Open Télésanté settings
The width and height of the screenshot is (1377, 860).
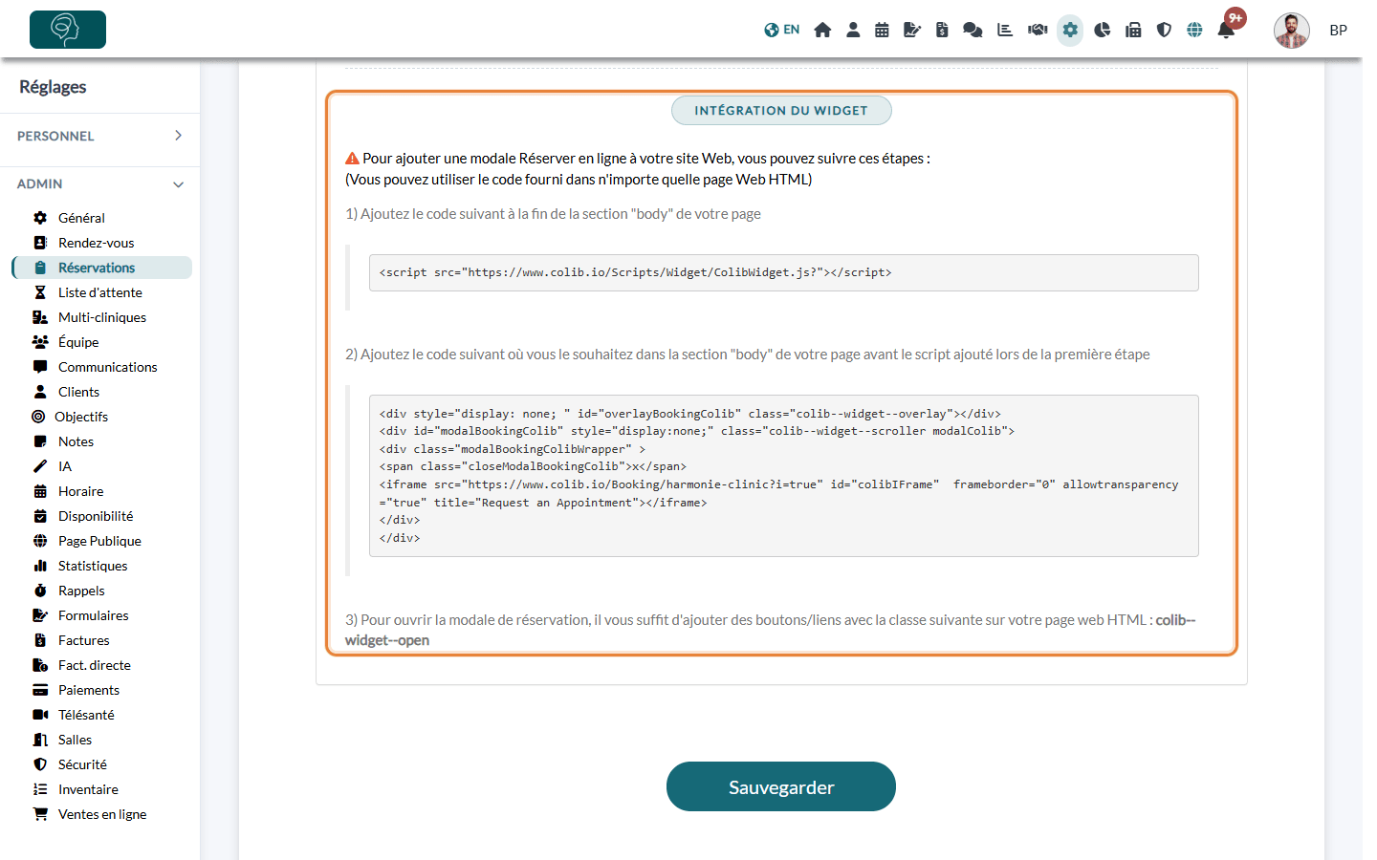point(86,715)
